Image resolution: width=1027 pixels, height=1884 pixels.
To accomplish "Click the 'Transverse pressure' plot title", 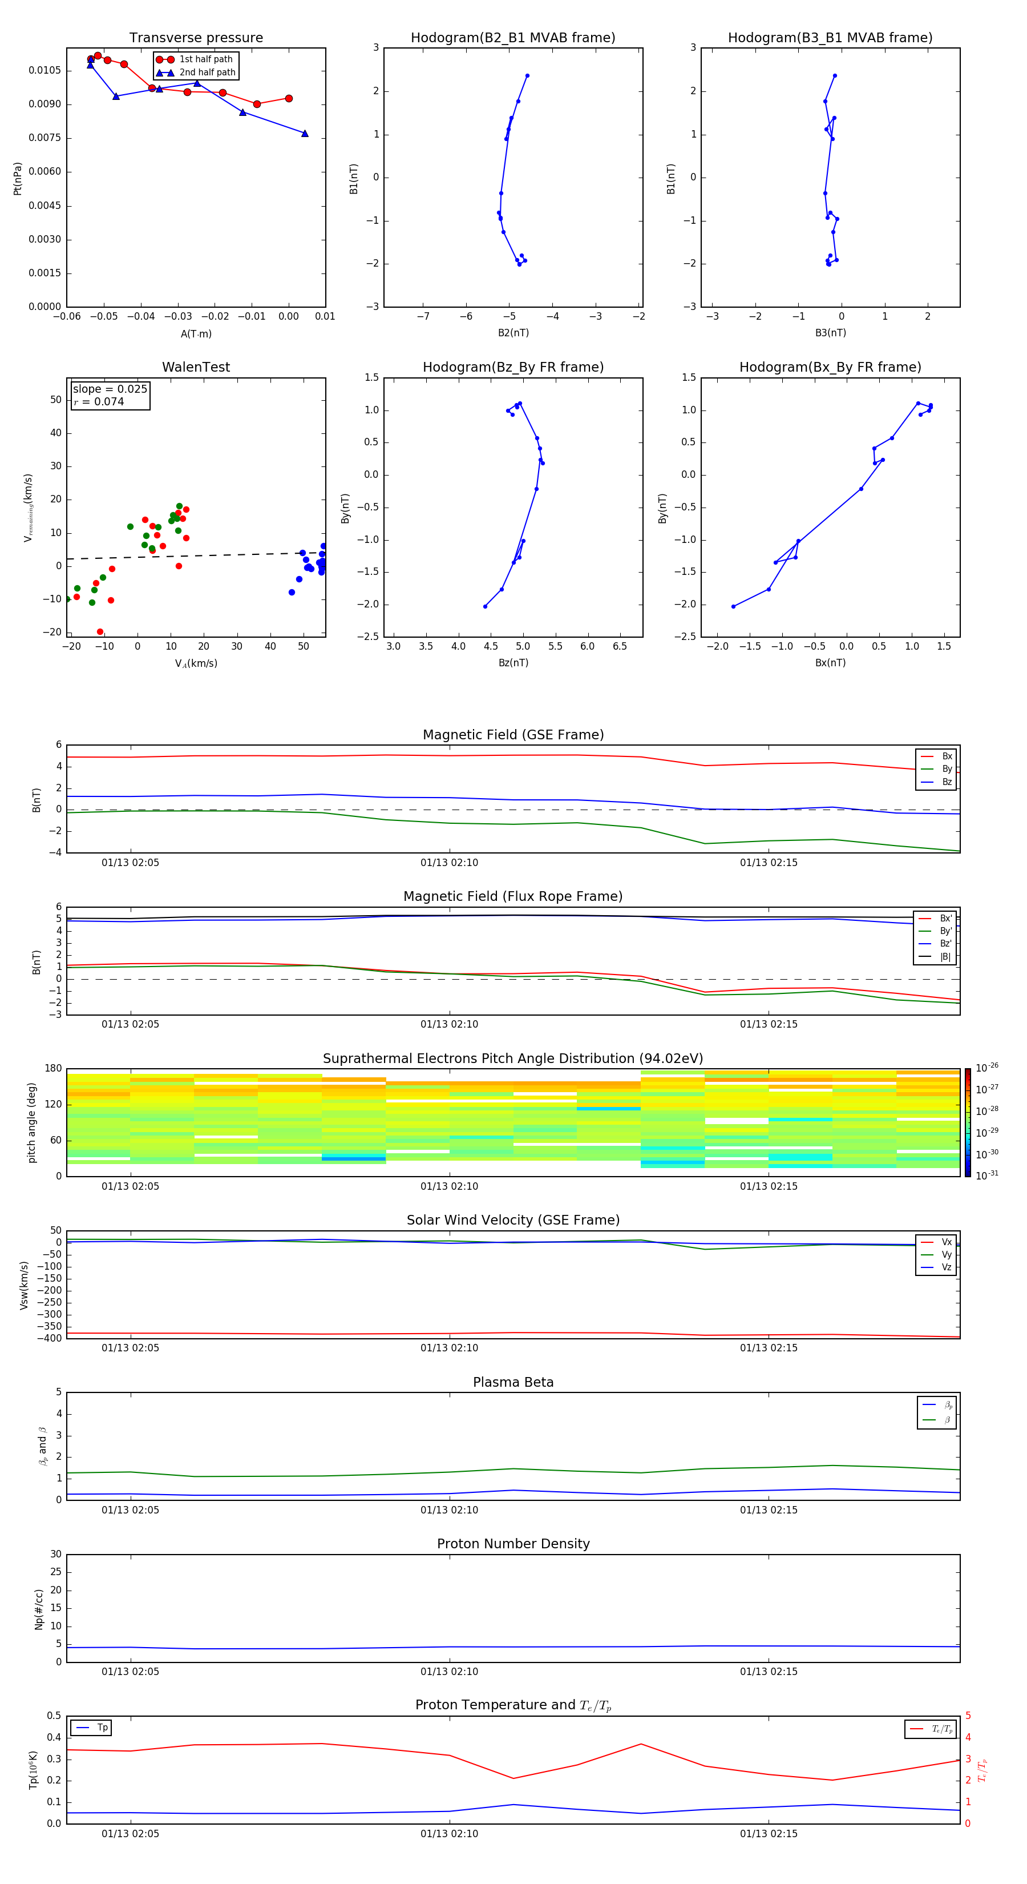I will (x=196, y=38).
